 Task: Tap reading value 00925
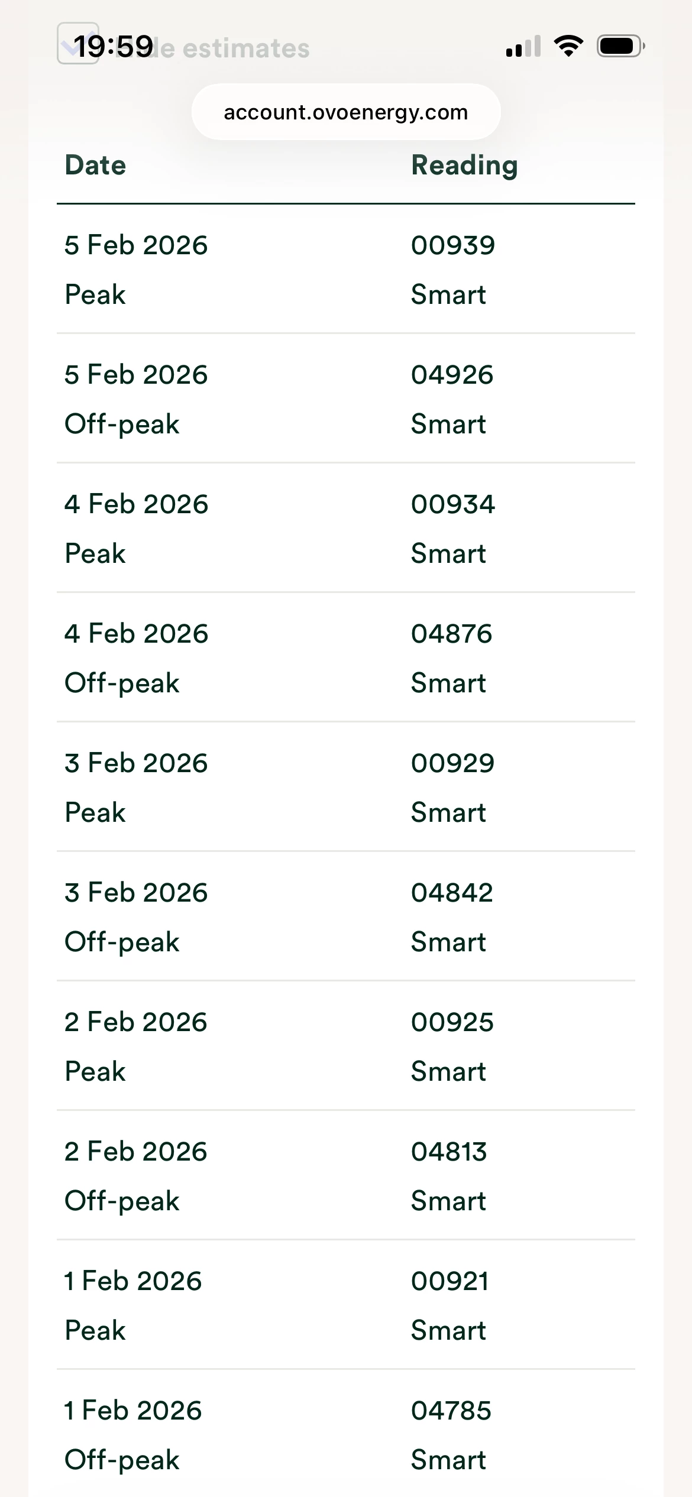click(452, 1022)
